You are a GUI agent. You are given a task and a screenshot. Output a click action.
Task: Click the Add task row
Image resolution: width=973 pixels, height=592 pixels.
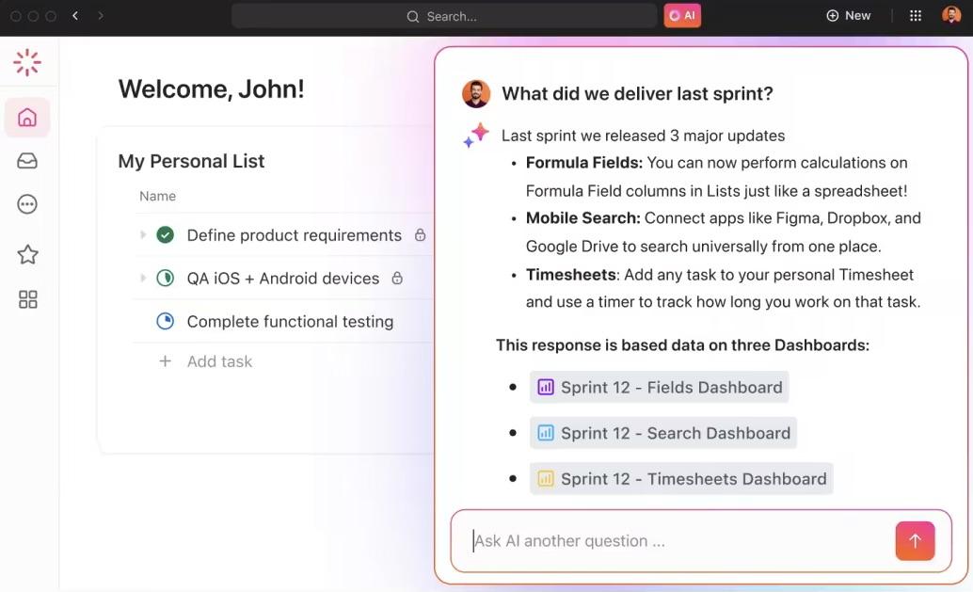click(x=219, y=361)
